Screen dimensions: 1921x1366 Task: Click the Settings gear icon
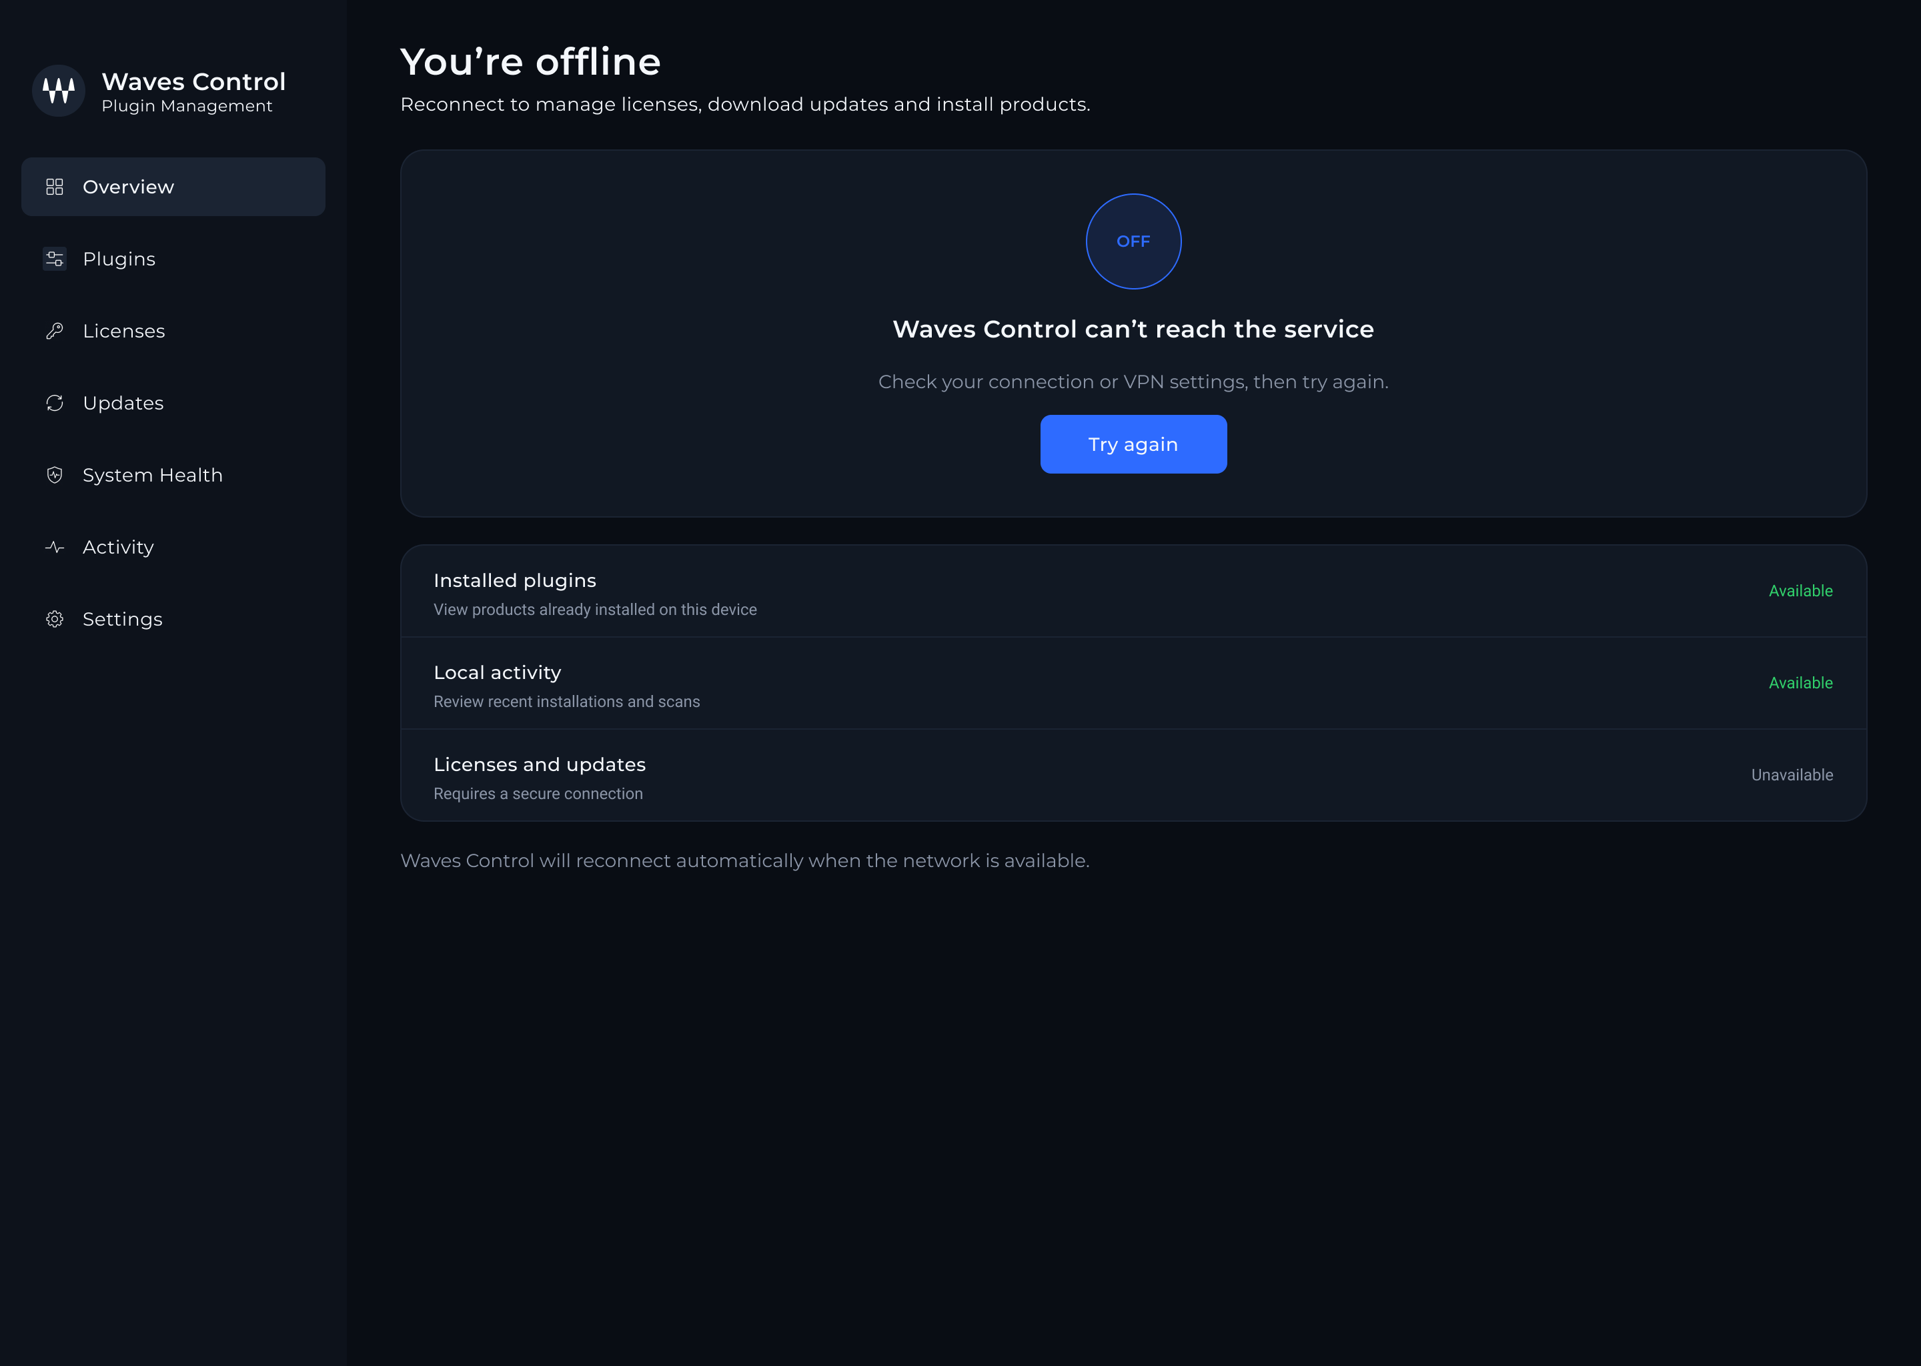55,619
